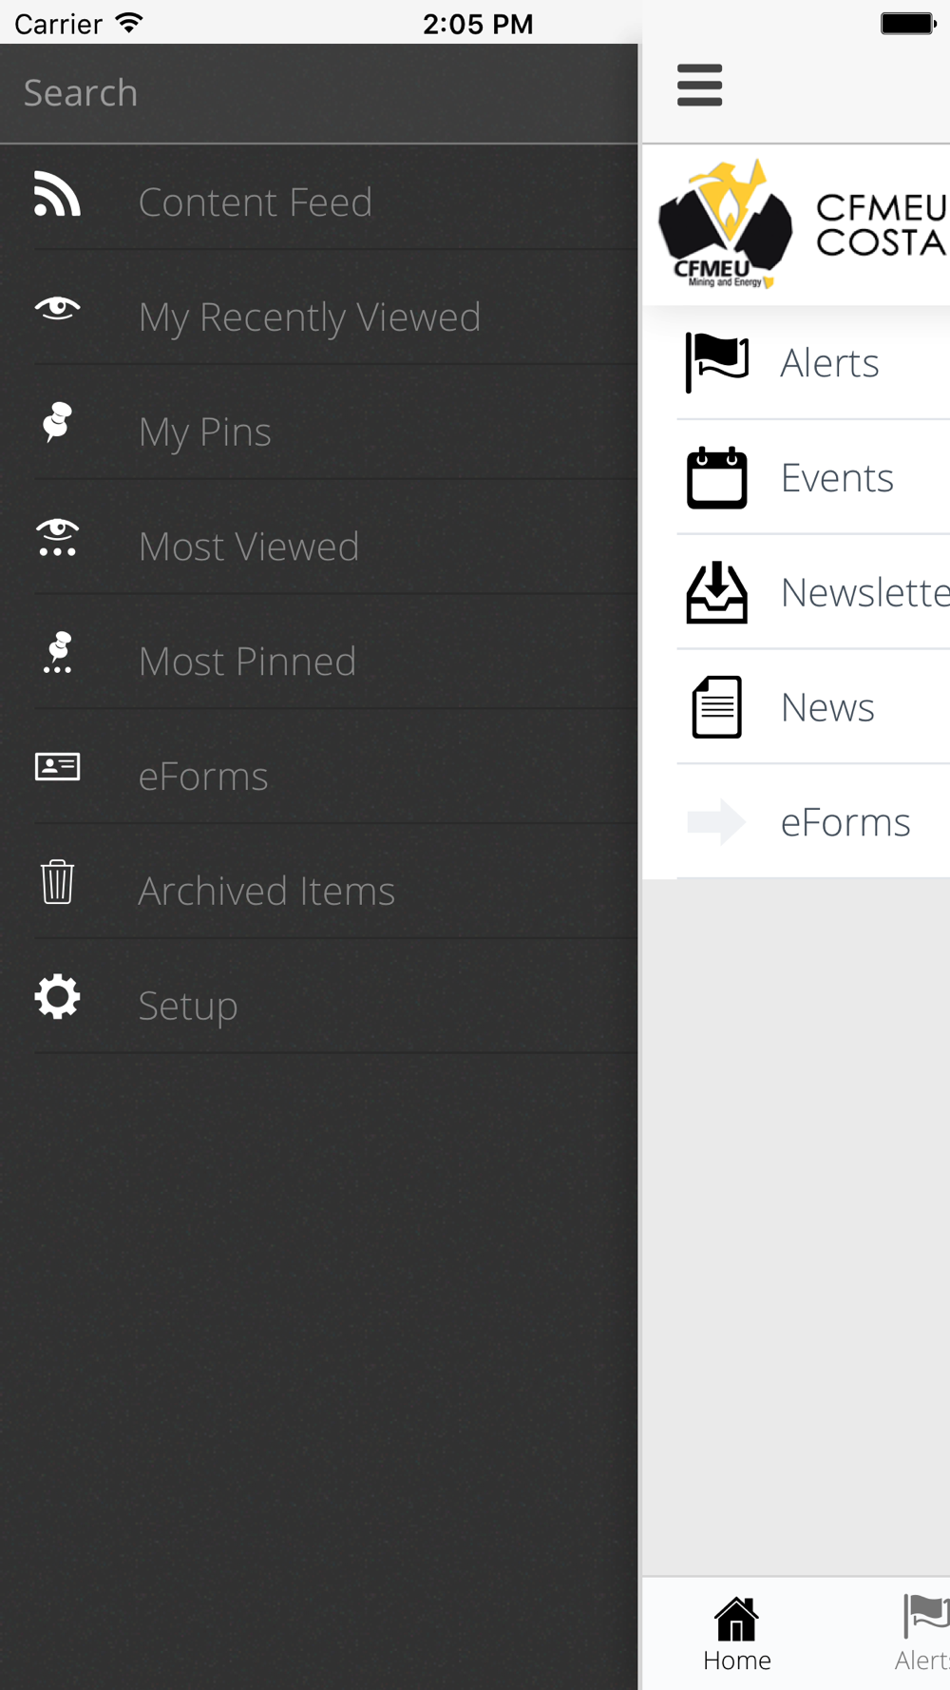Click the Archived Items trash icon

(x=57, y=881)
